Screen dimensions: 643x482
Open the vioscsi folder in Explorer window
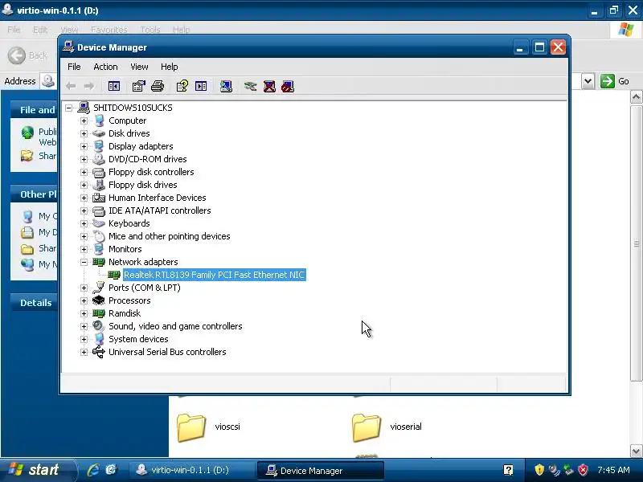pos(191,427)
